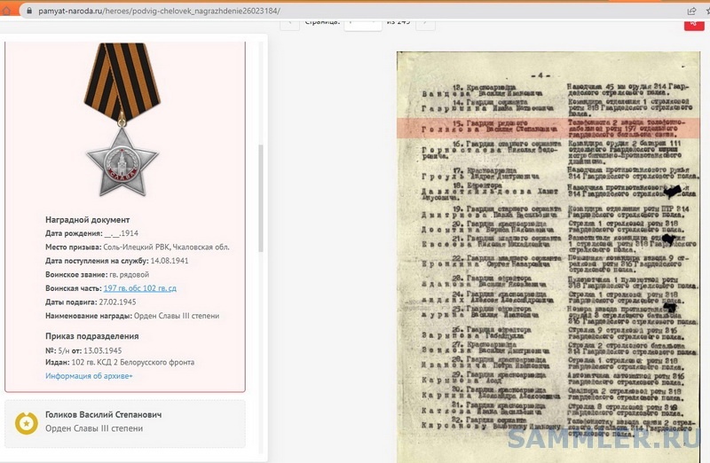Screen dimensions: 710x463
Task: Click the Order of Glory medal image
Action: pyautogui.click(x=122, y=120)
